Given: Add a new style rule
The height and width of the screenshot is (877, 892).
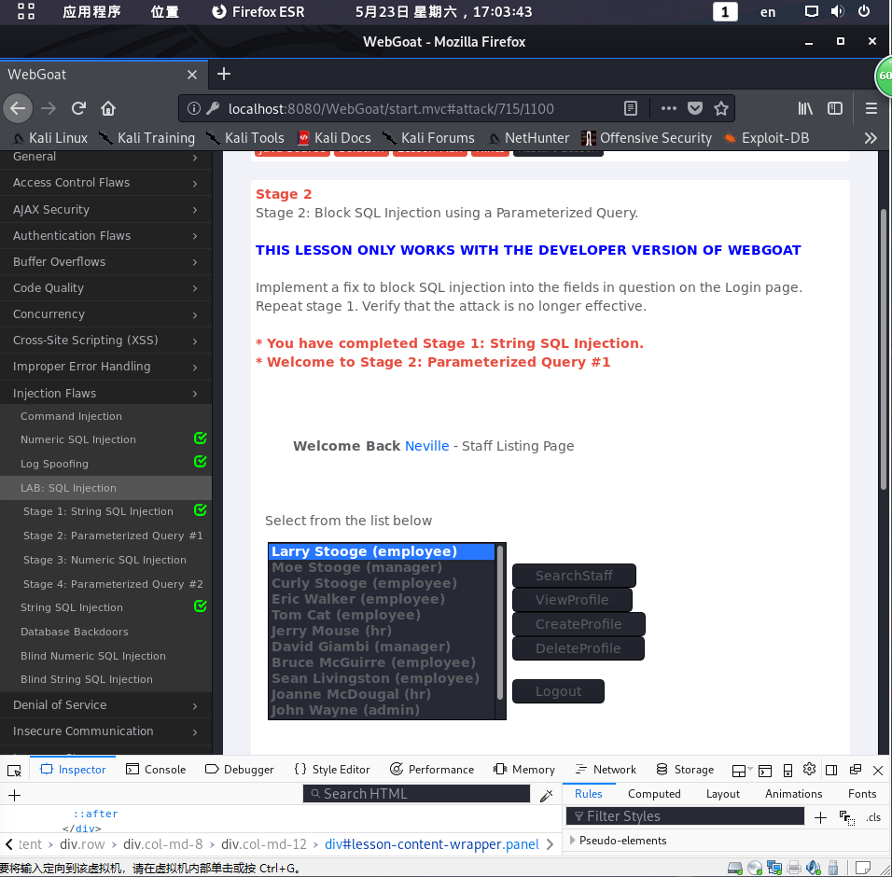Looking at the screenshot, I should pyautogui.click(x=820, y=817).
